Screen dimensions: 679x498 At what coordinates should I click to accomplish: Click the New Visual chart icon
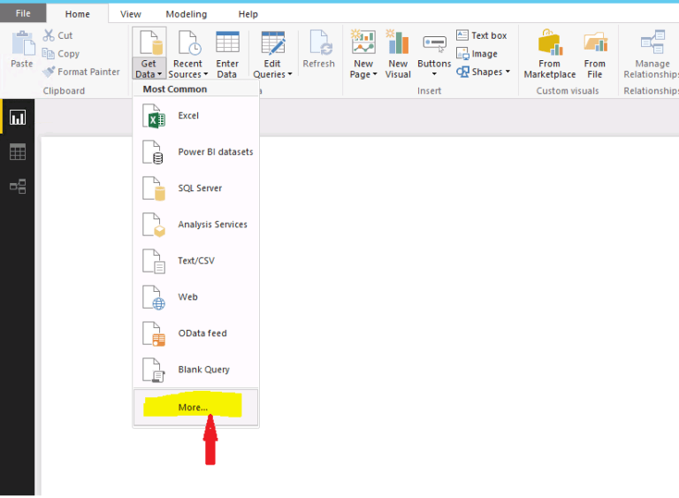[x=398, y=42]
